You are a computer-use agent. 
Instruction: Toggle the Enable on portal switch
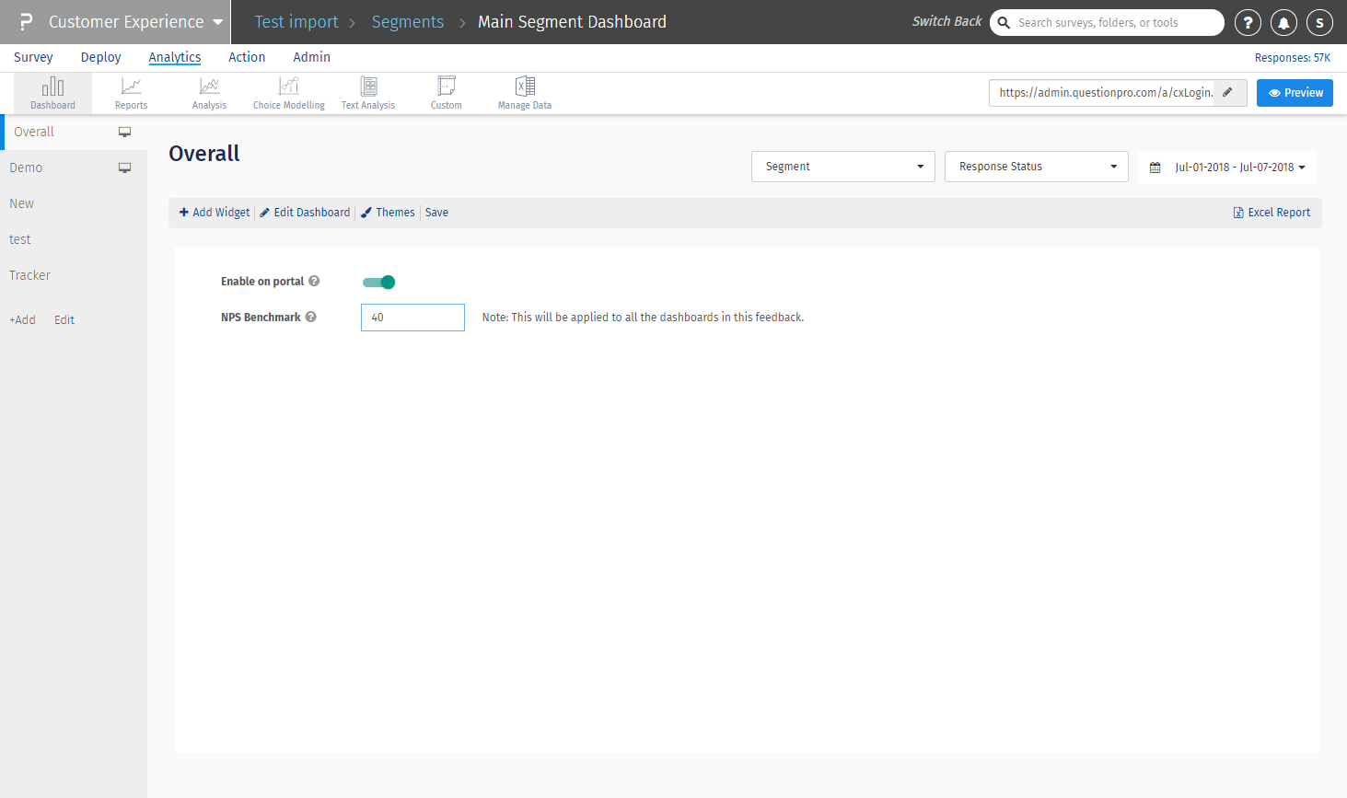point(378,283)
